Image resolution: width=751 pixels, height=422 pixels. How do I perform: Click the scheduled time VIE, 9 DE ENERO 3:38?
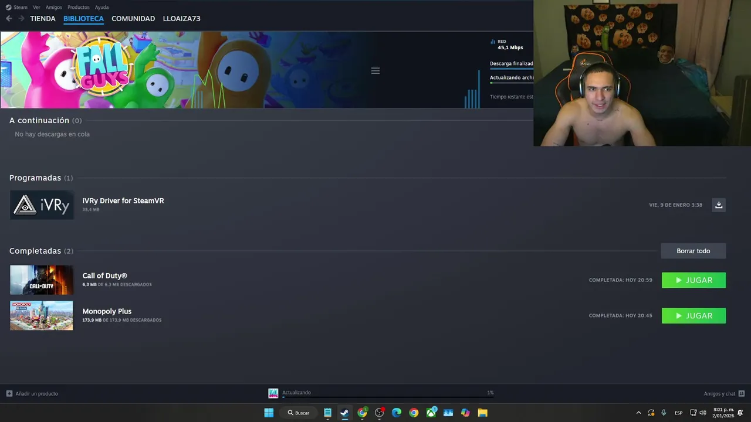click(675, 205)
